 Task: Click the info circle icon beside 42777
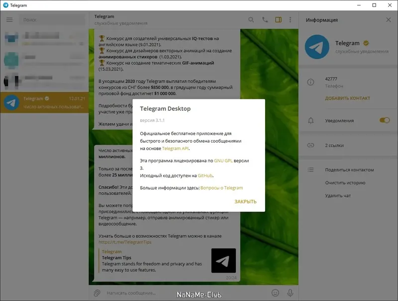point(310,82)
